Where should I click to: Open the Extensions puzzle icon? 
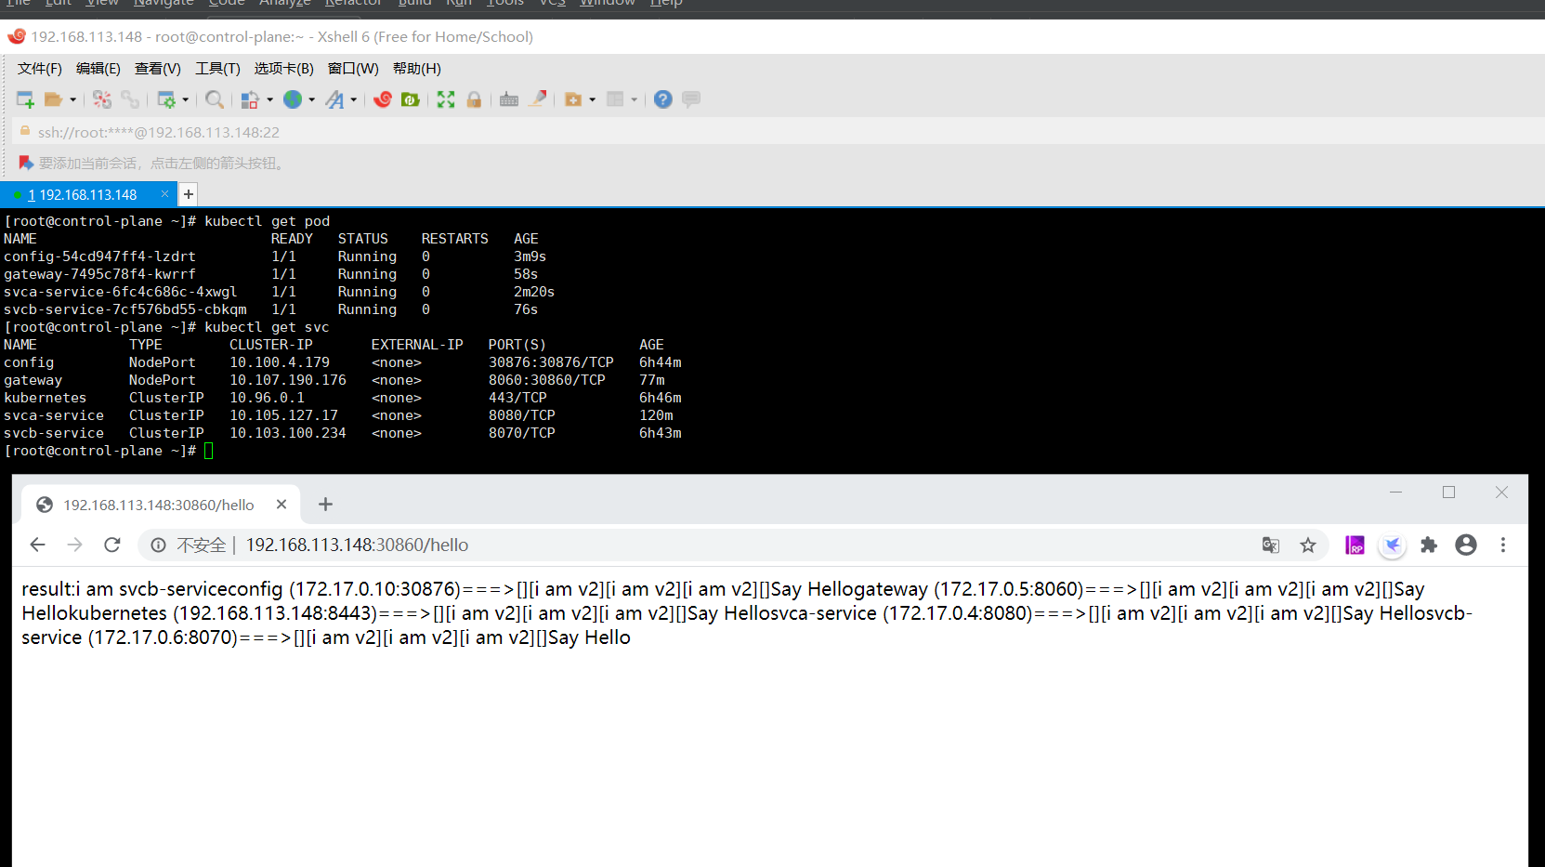[x=1429, y=545]
